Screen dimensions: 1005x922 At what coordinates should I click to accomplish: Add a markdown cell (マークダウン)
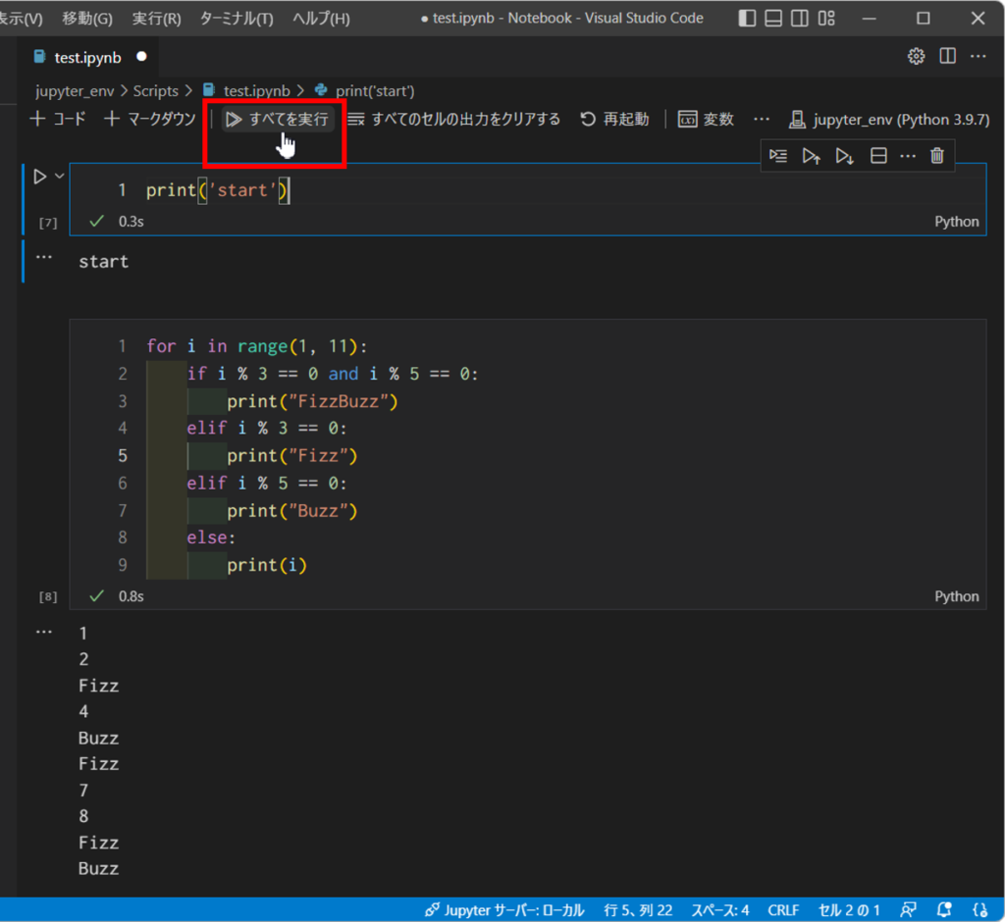pyautogui.click(x=150, y=120)
